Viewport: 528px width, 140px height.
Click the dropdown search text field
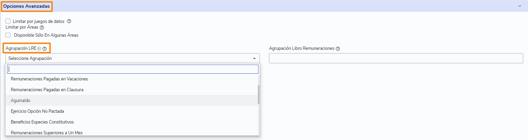[x=133, y=69]
